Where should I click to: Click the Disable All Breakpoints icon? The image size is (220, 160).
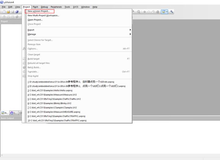pos(153,12)
